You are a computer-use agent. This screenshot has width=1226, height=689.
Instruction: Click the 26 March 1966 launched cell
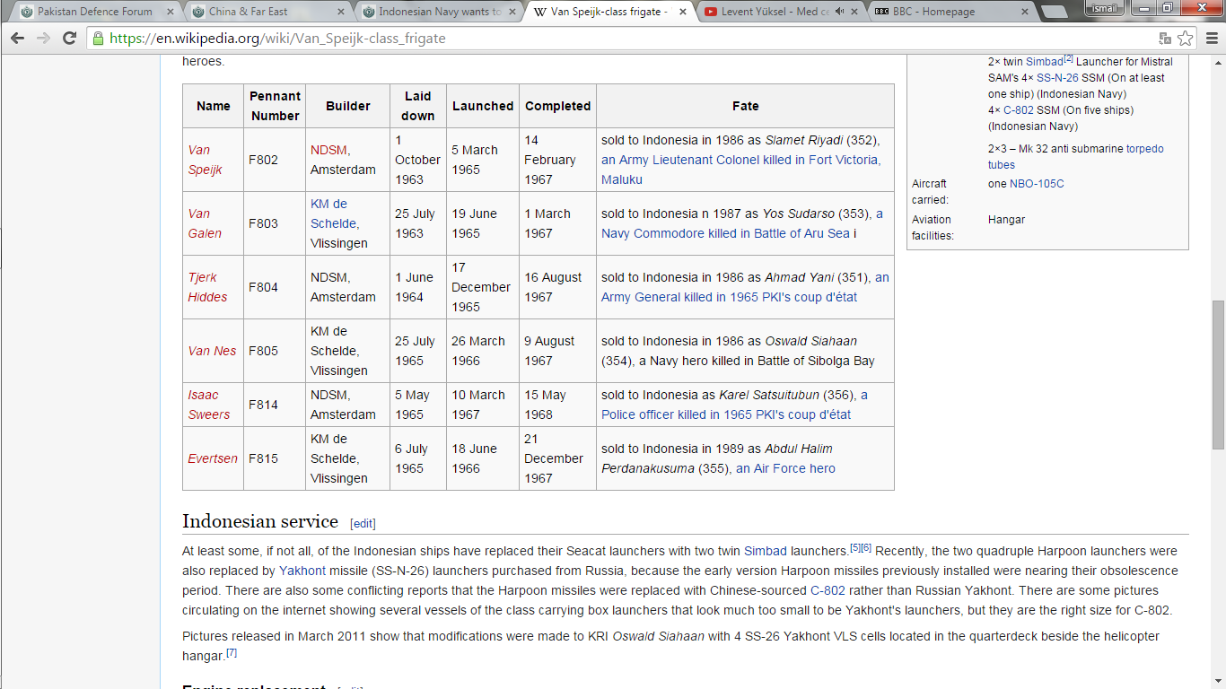coord(483,351)
